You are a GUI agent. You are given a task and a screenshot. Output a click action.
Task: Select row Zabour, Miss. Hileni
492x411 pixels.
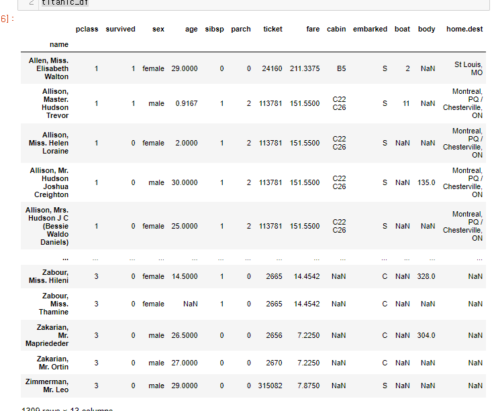[253, 276]
